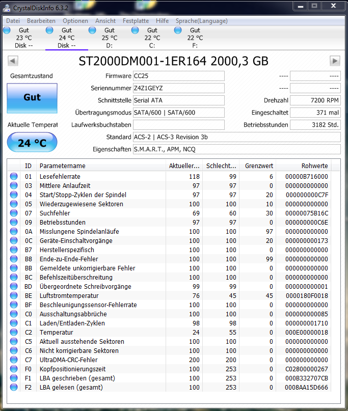Click status orb for Kopfpositionierungszeit row

coord(14,369)
